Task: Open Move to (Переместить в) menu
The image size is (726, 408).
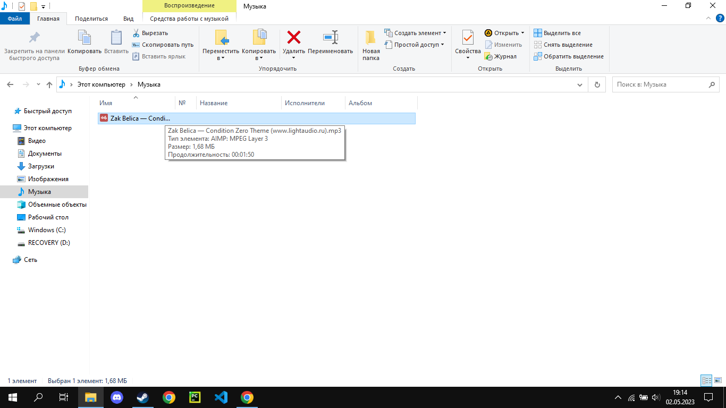Action: click(221, 46)
